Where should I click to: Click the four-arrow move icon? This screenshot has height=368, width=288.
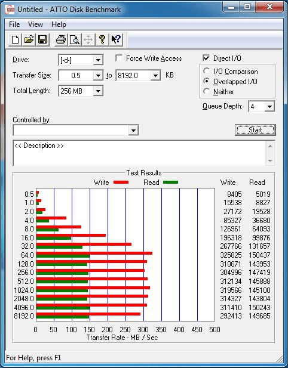point(88,39)
